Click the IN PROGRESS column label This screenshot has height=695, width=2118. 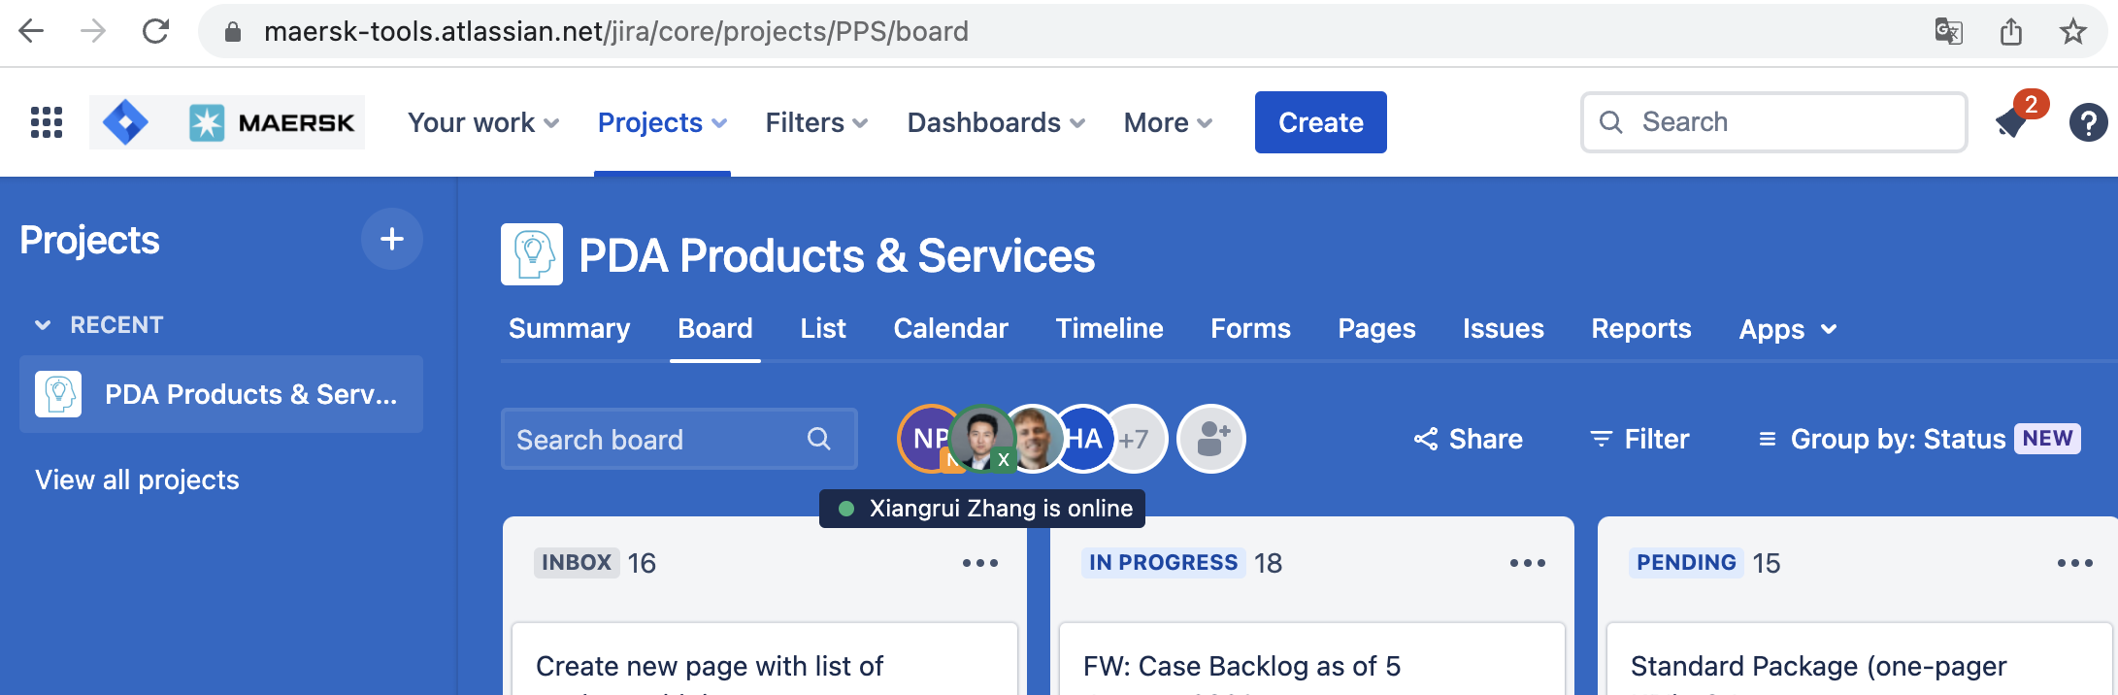click(x=1163, y=563)
